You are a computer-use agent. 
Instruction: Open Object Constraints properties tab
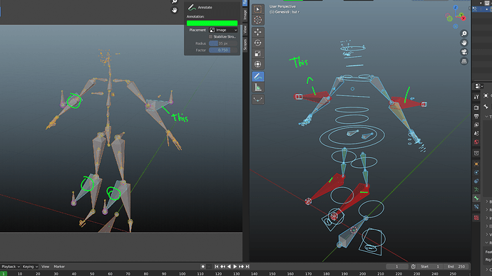(476, 181)
